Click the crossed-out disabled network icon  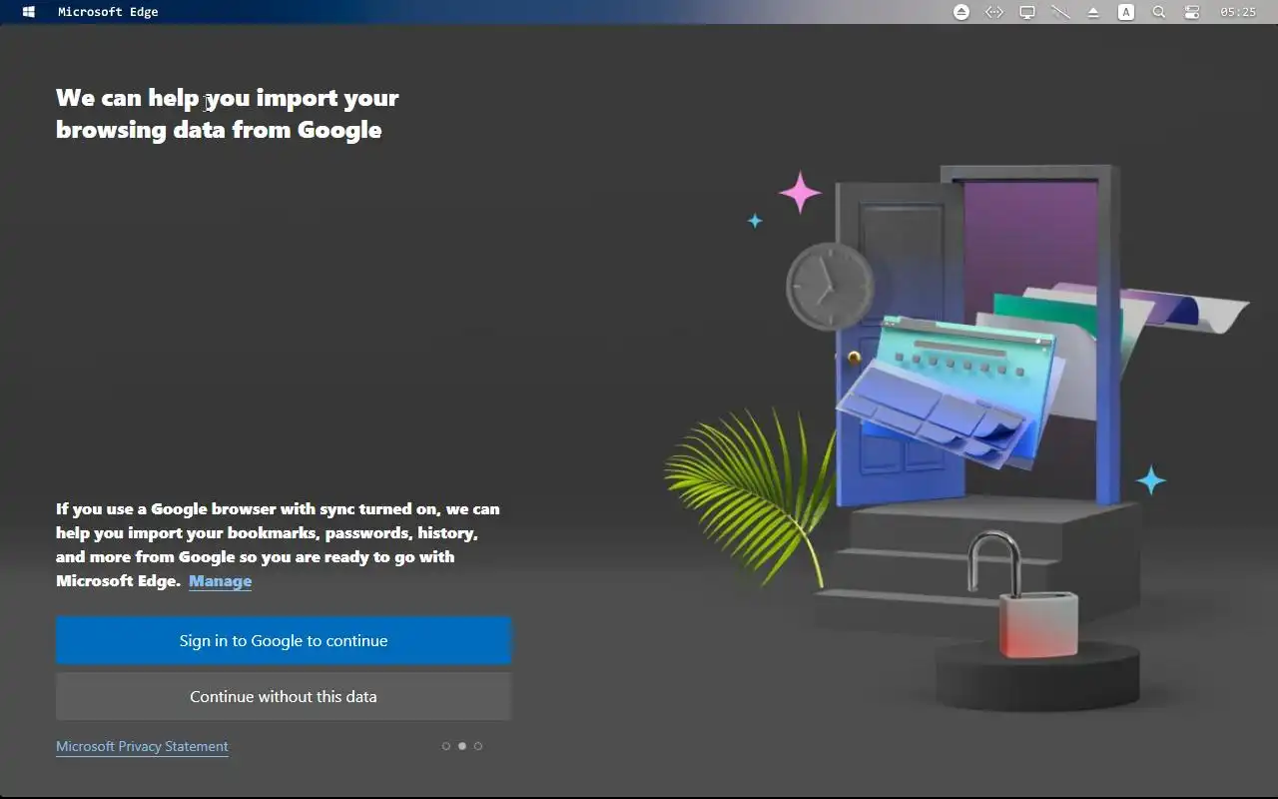click(x=1059, y=12)
